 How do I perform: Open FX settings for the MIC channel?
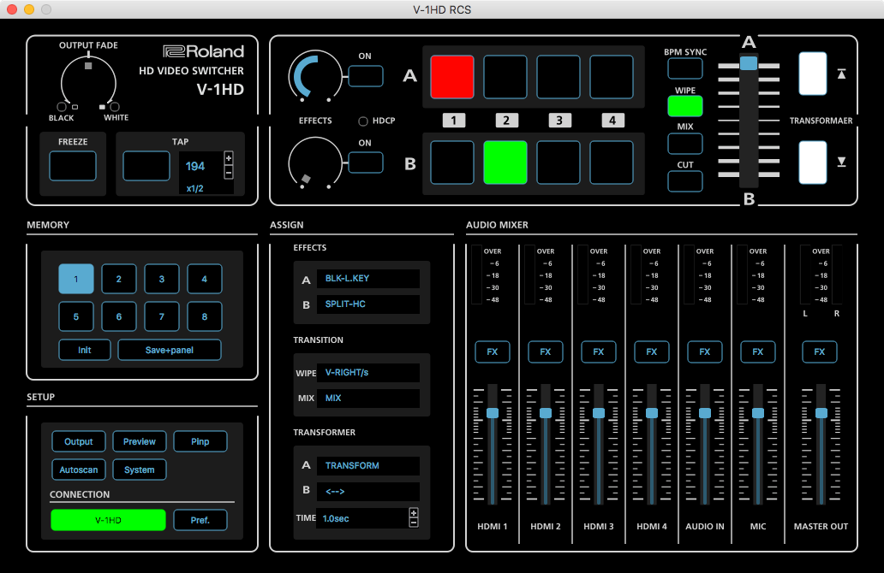click(x=757, y=351)
